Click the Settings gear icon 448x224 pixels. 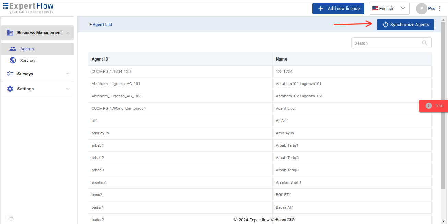(10, 89)
